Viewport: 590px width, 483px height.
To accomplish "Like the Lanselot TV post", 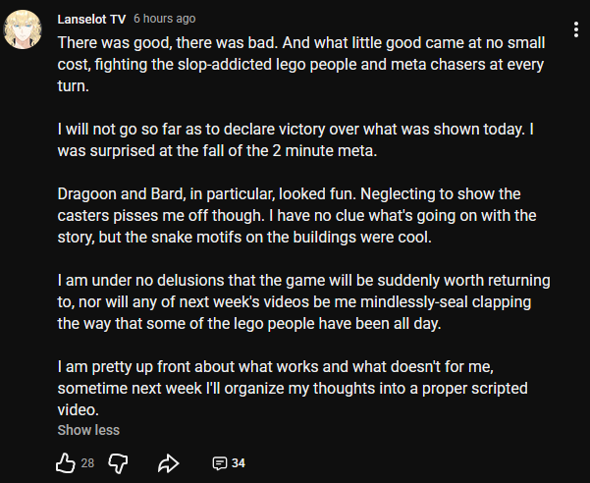I will (x=66, y=462).
